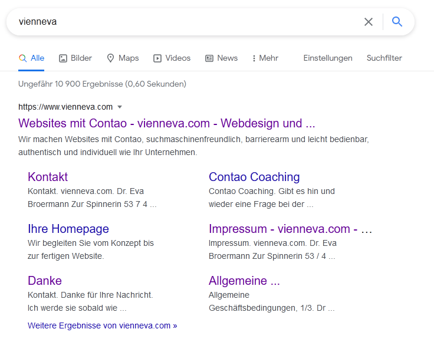Open the Mehr search categories menu

[265, 58]
